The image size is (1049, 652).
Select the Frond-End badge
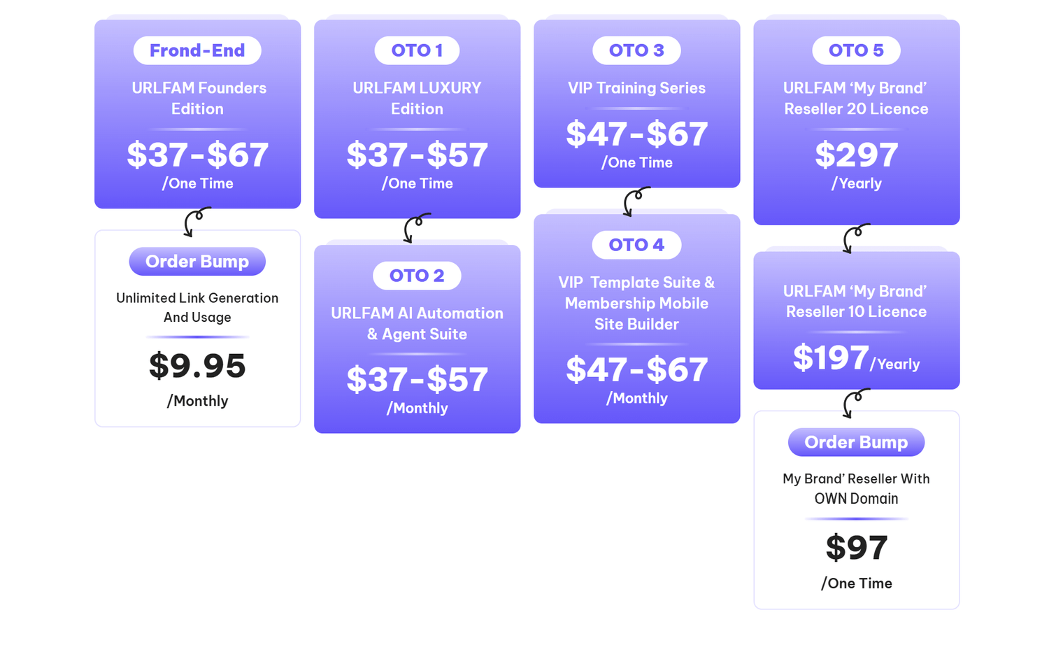(197, 50)
